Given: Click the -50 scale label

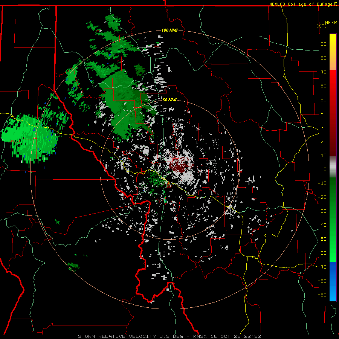Looking at the screenshot, I should click(322, 239).
